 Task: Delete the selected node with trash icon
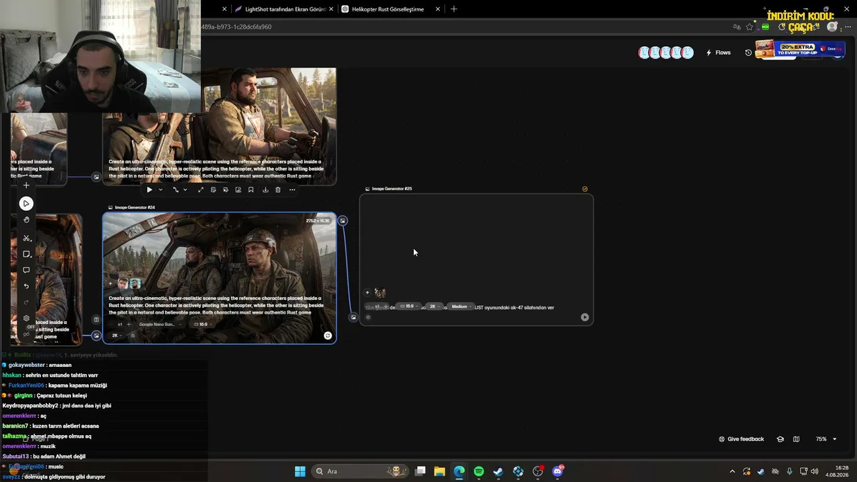coord(278,190)
